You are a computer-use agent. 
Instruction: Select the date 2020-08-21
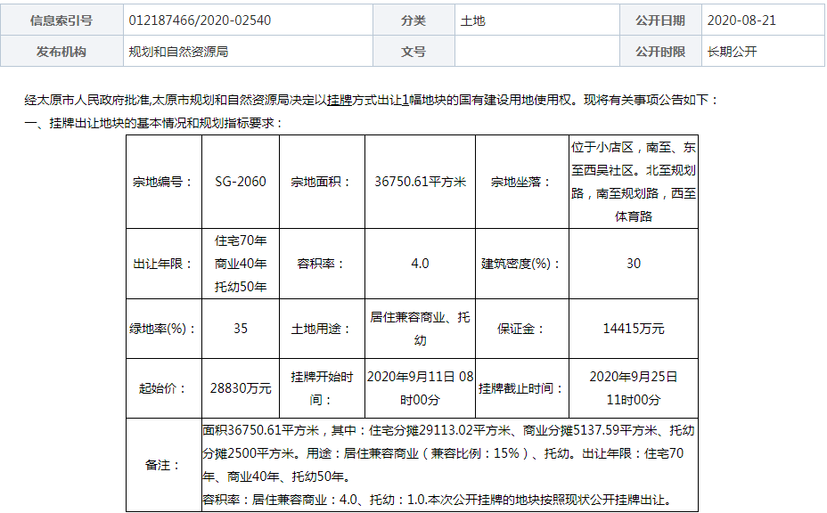[741, 20]
